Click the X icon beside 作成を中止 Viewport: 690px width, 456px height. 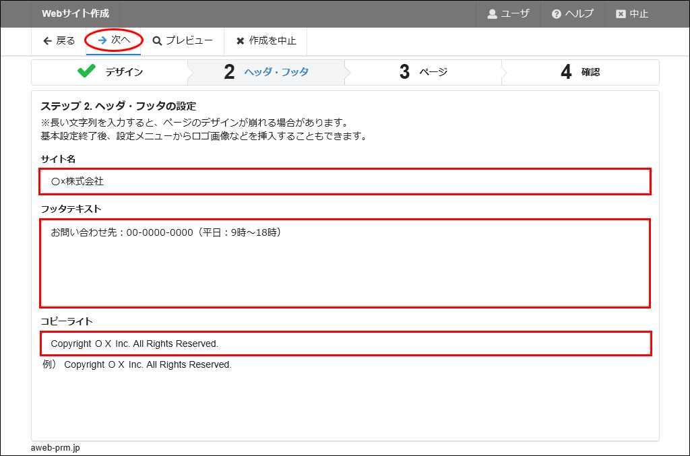[241, 41]
